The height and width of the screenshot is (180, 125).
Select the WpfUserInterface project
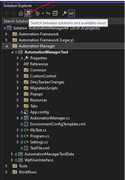39,160
